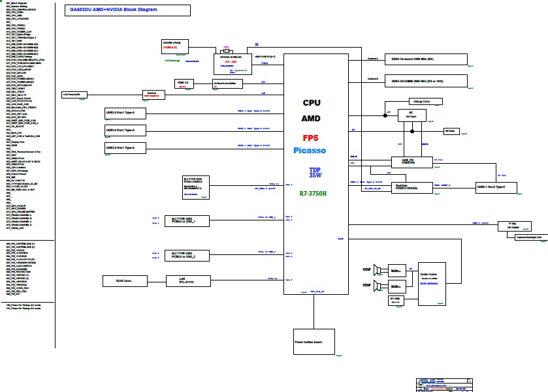The image size is (548, 392).
Task: Click the GDDR6 VRAM block
Action: [x=175, y=47]
